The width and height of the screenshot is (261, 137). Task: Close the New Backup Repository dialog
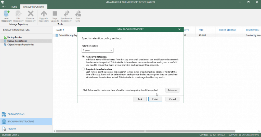[179, 29]
